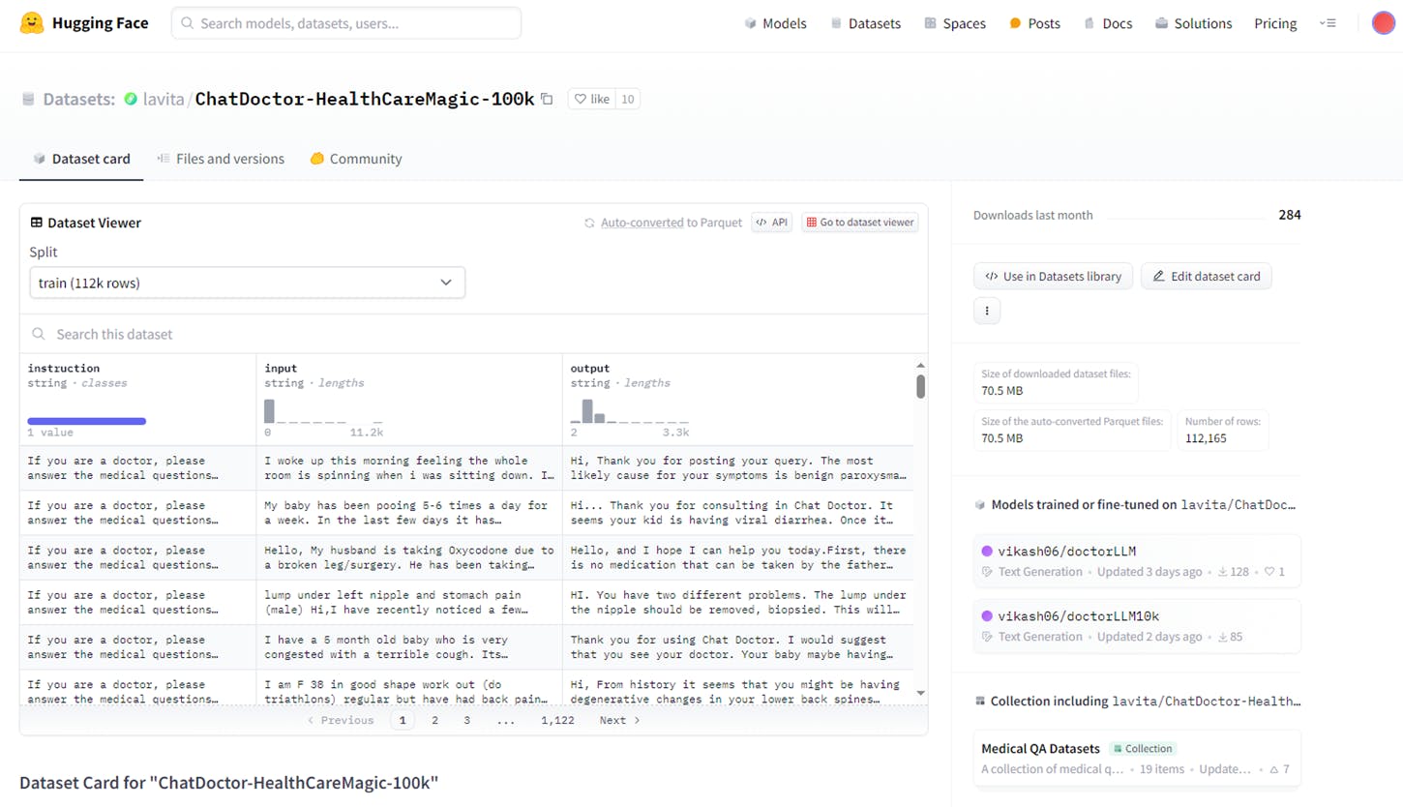This screenshot has width=1403, height=807.
Task: Click the dataset table scrollbar thumb
Action: 920,386
